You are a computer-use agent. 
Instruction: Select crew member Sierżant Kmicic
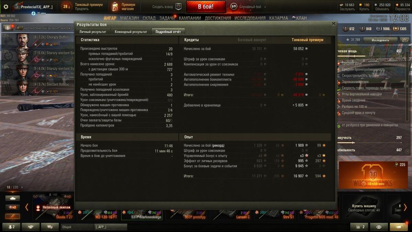point(38,88)
